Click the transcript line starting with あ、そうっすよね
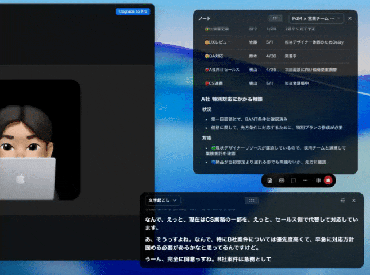 [x=249, y=243]
